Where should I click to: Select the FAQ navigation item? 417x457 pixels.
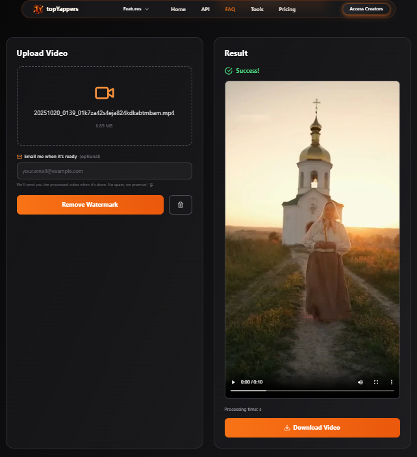pyautogui.click(x=230, y=10)
